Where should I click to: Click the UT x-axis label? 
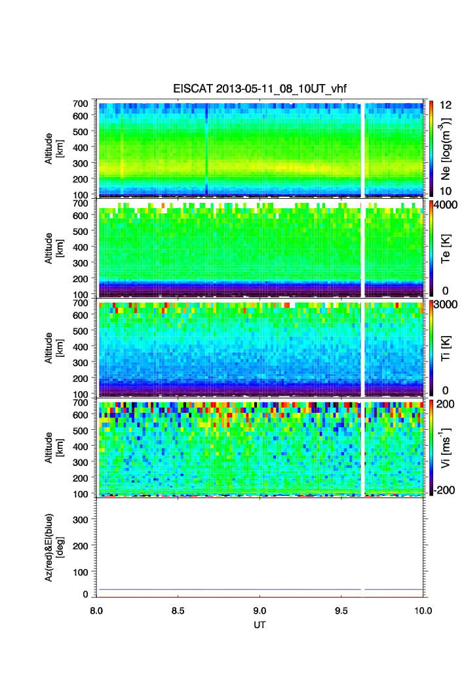260,624
